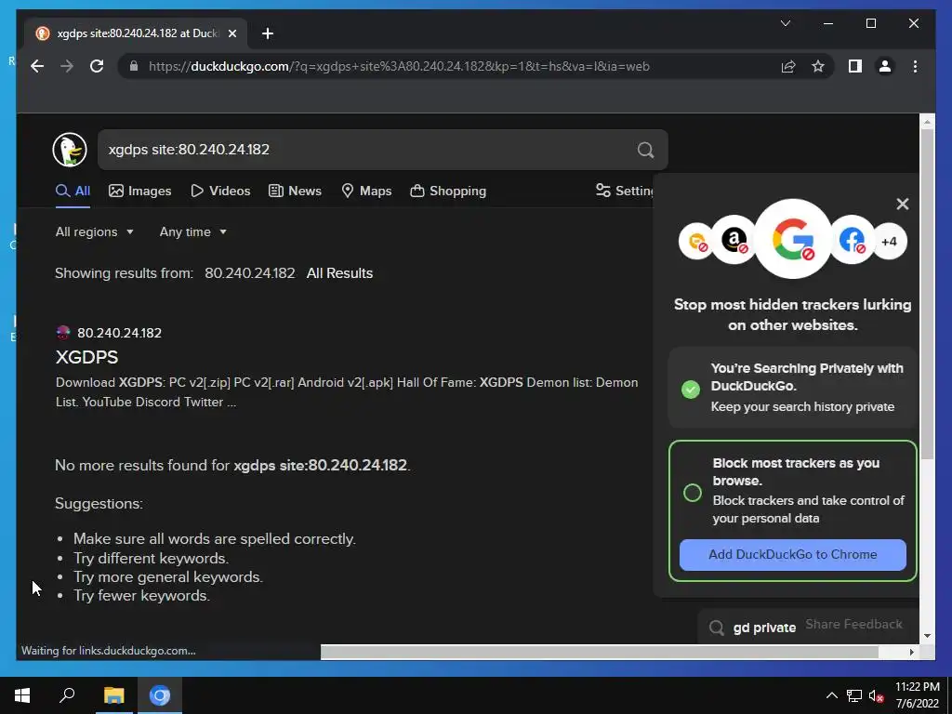Screen dimensions: 952x714
Task: Open the XGDPS result title
Action: 86,357
